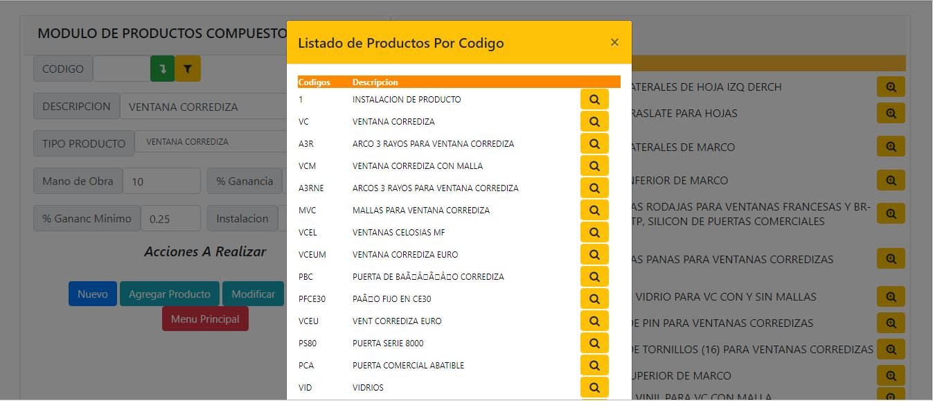Screen dimensions: 933x401
Task: Click the % Gananc Minimo field
Action: (x=170, y=219)
